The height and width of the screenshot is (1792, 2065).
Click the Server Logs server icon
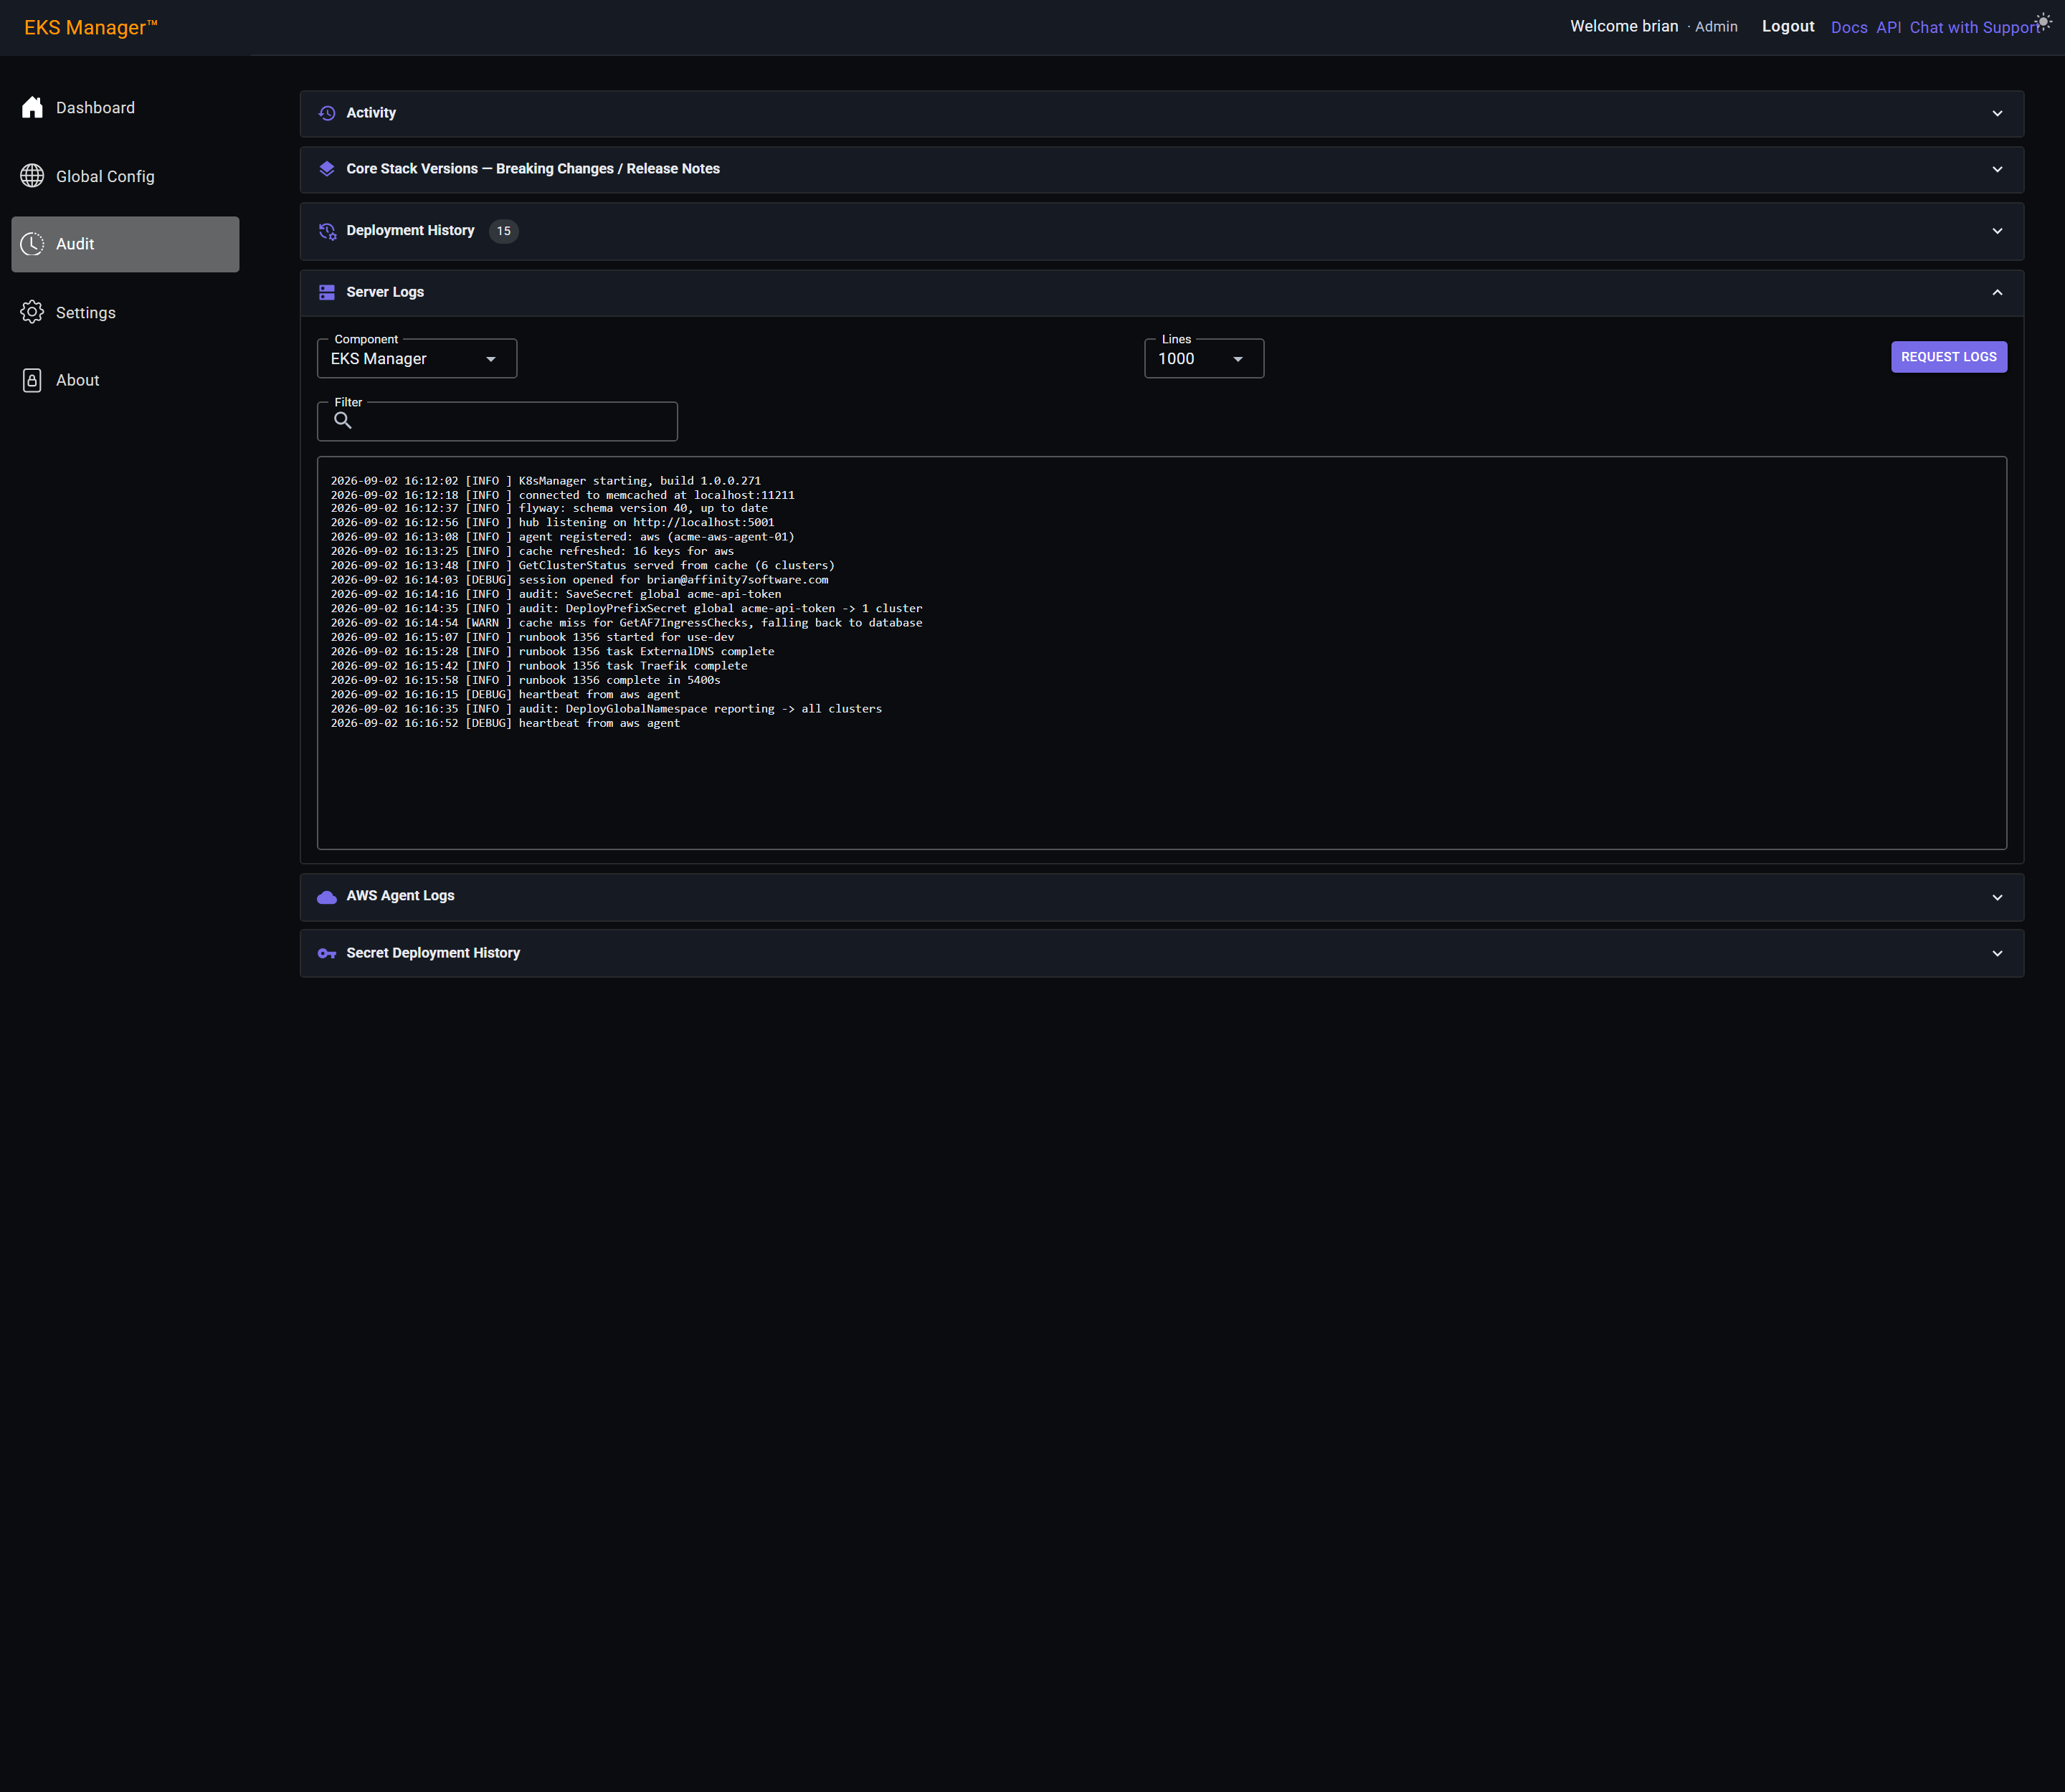click(327, 292)
